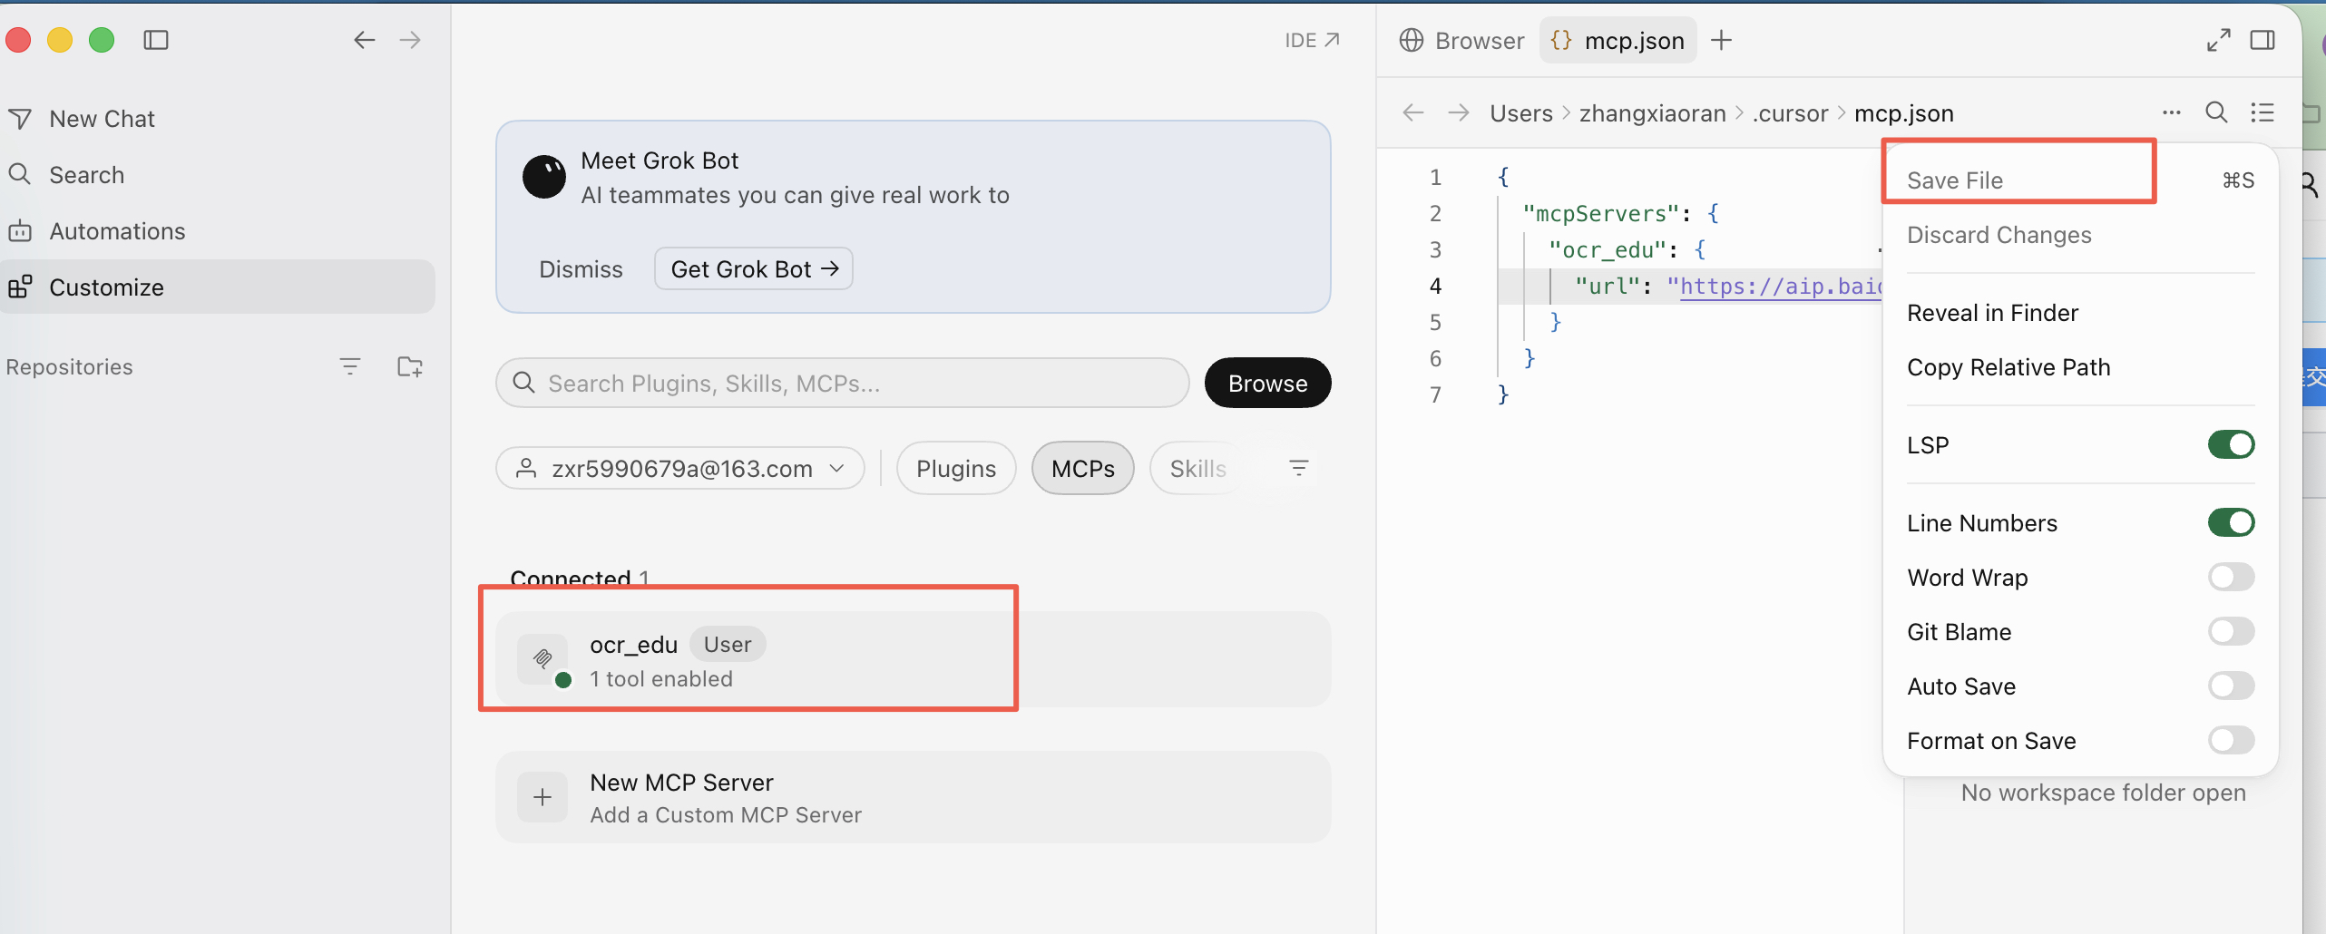Select the MCPs filter tab
2326x934 pixels.
(1083, 469)
